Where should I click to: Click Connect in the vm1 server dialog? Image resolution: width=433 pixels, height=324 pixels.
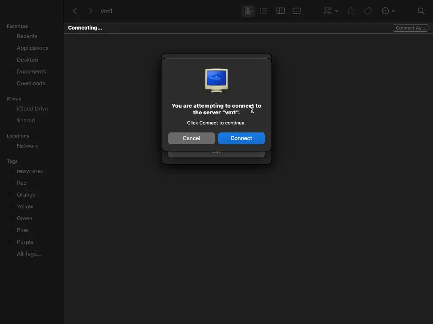click(241, 138)
